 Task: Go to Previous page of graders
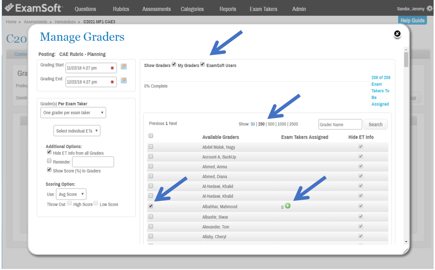[157, 123]
